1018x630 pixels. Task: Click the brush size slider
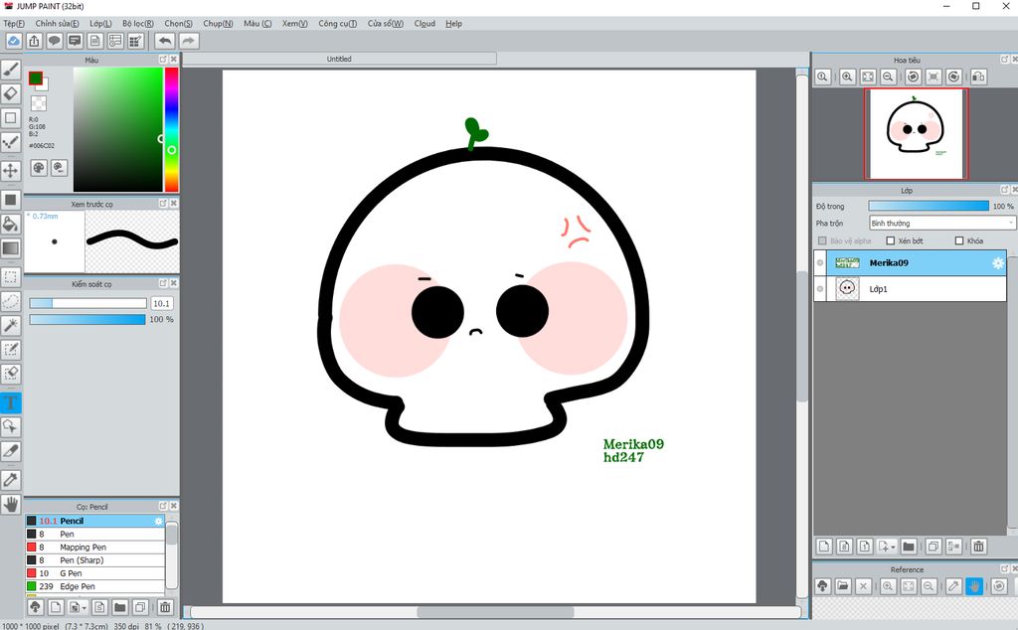(87, 303)
